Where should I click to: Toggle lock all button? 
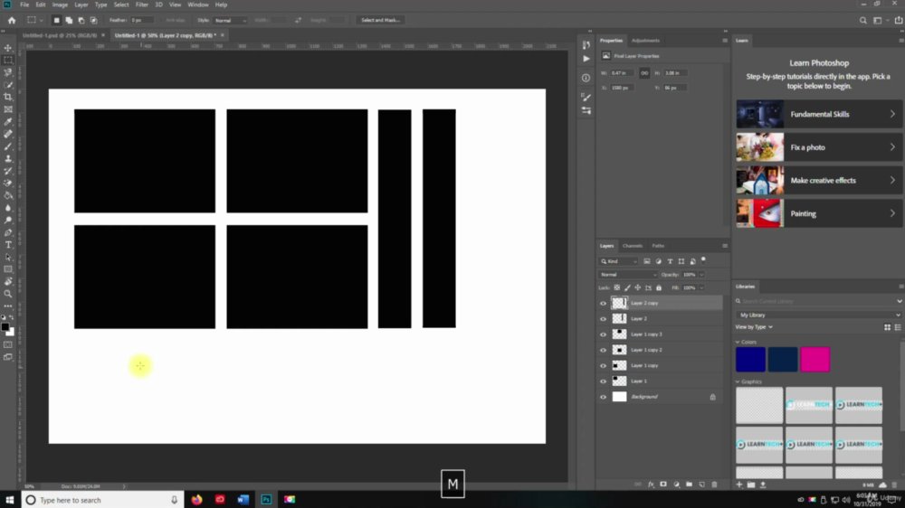[x=659, y=287]
